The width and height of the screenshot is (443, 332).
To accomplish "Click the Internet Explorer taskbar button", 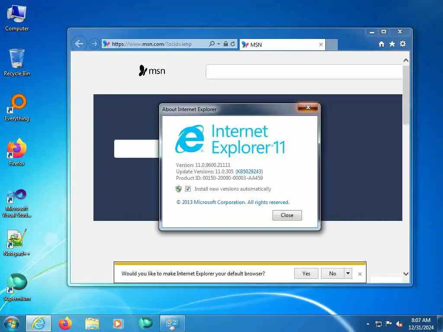I will click(39, 323).
